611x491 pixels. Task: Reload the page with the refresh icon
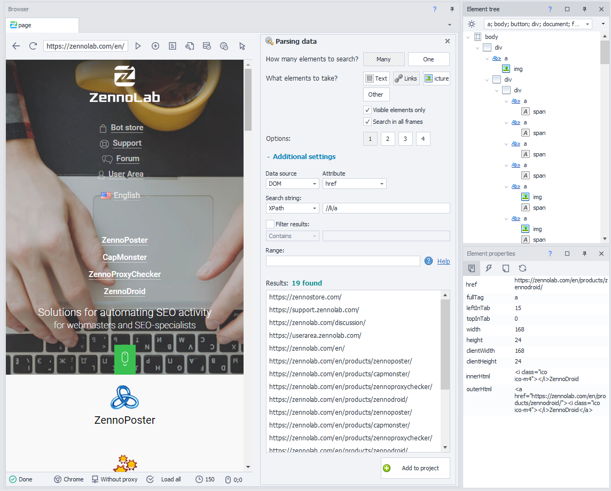33,46
